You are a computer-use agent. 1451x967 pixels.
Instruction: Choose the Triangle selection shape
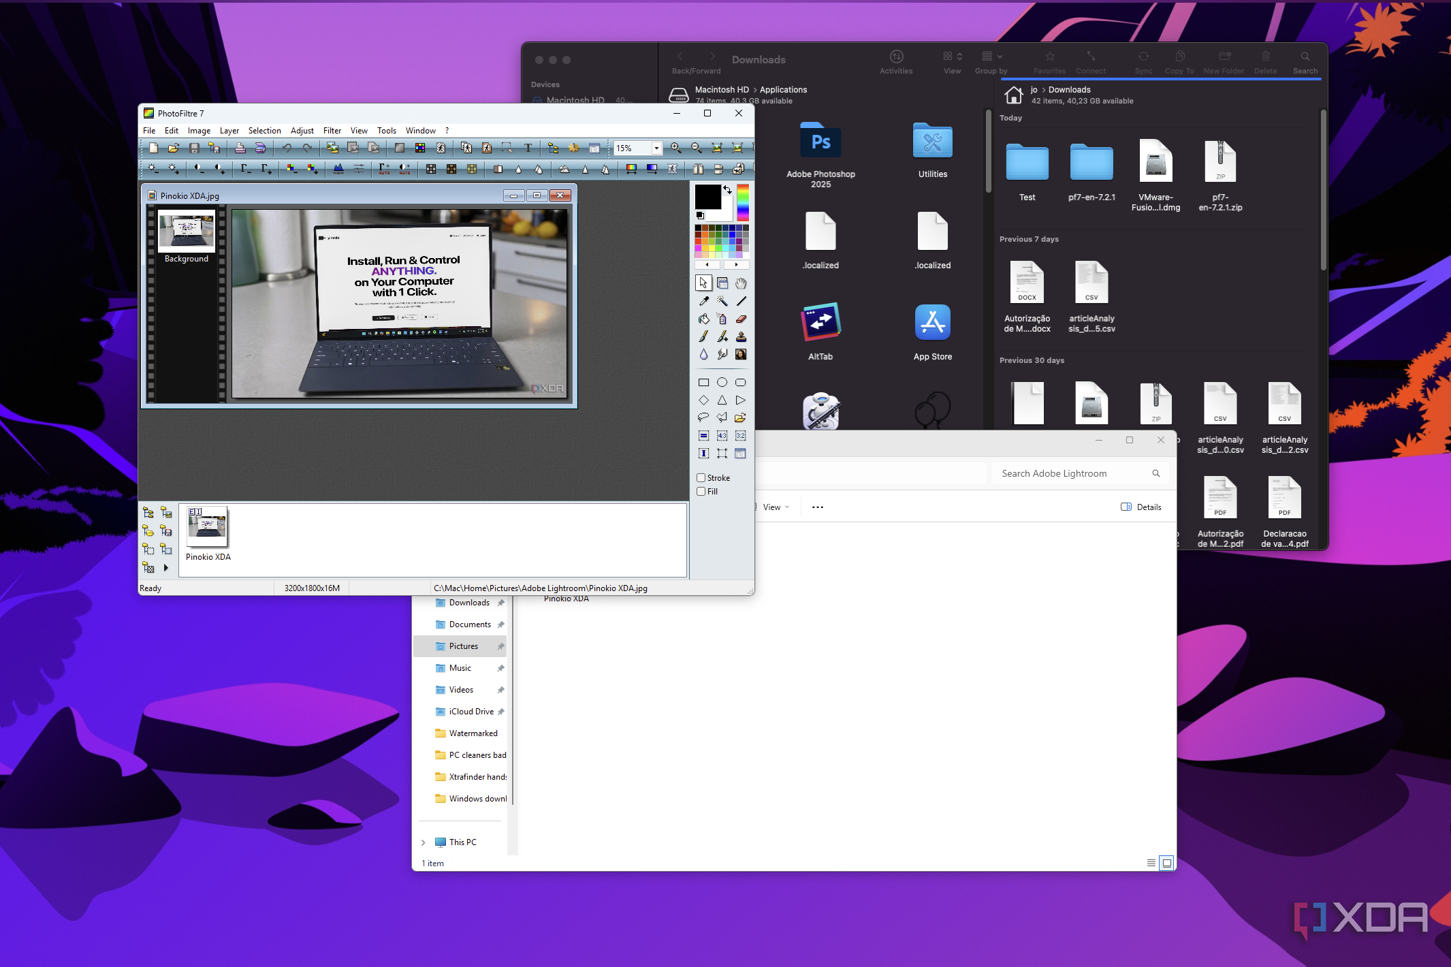[x=722, y=400]
